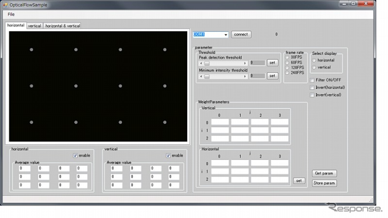The image size is (388, 218).
Task: Set the Minimum intensity threshold value
Action: (x=272, y=76)
